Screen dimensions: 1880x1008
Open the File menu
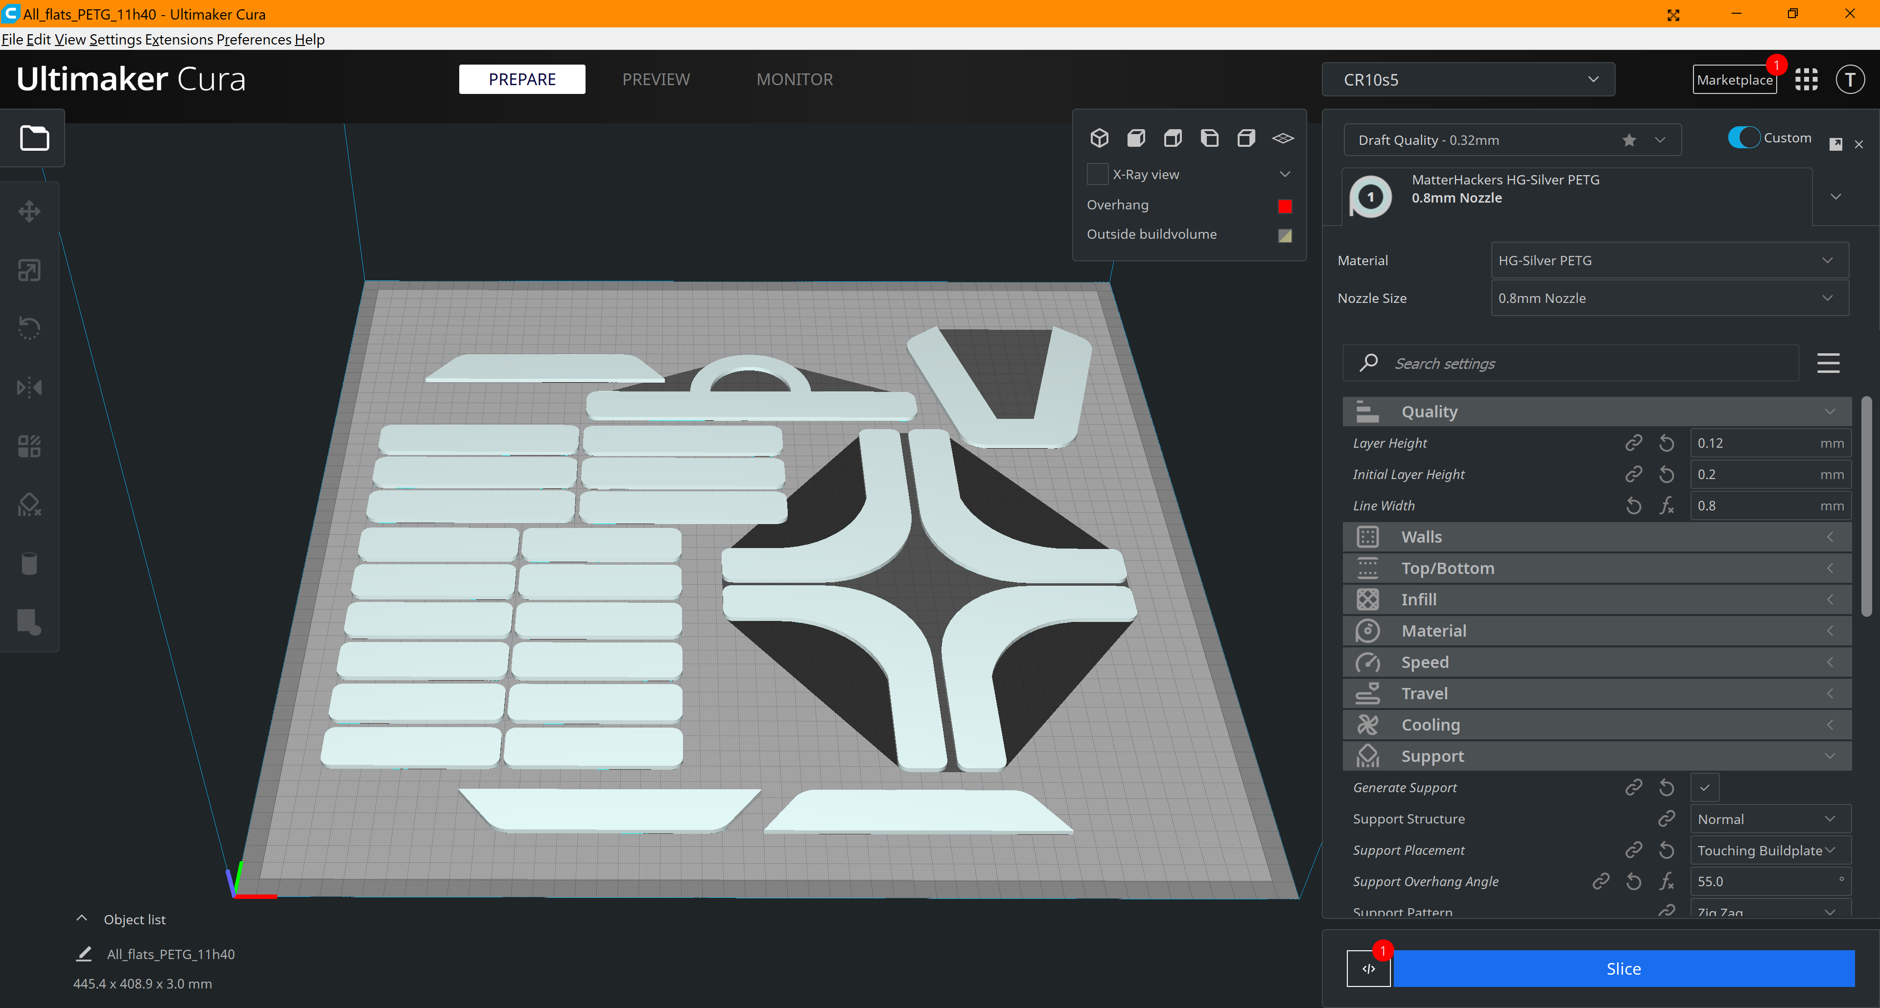[x=12, y=39]
